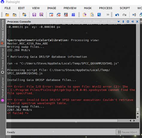Click the Process Console orange arrow icon

point(3,43)
